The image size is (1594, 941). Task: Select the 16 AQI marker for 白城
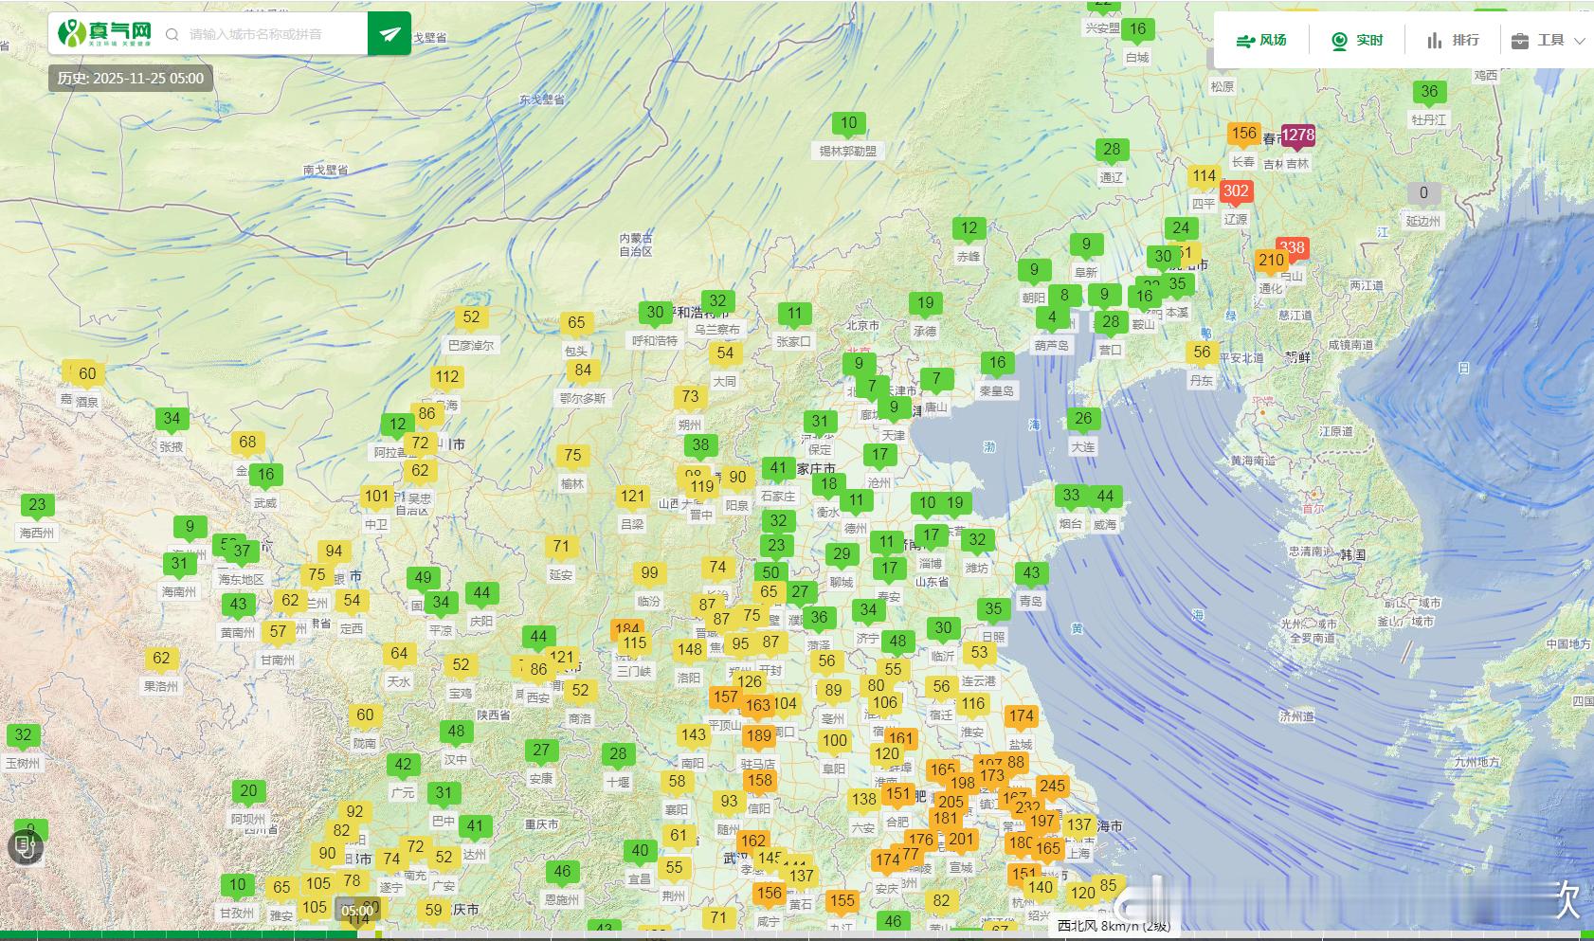click(1137, 29)
